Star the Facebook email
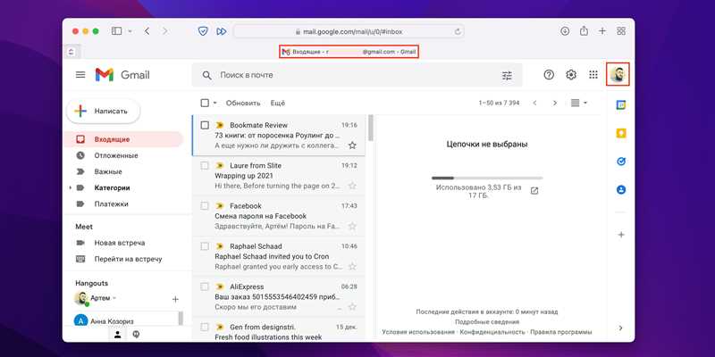Viewport: 715px width, 357px height. click(x=352, y=226)
